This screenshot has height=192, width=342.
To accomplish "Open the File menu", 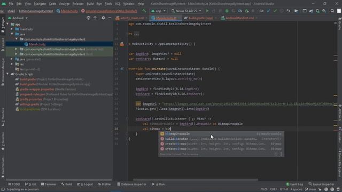I will pyautogui.click(x=11, y=4).
